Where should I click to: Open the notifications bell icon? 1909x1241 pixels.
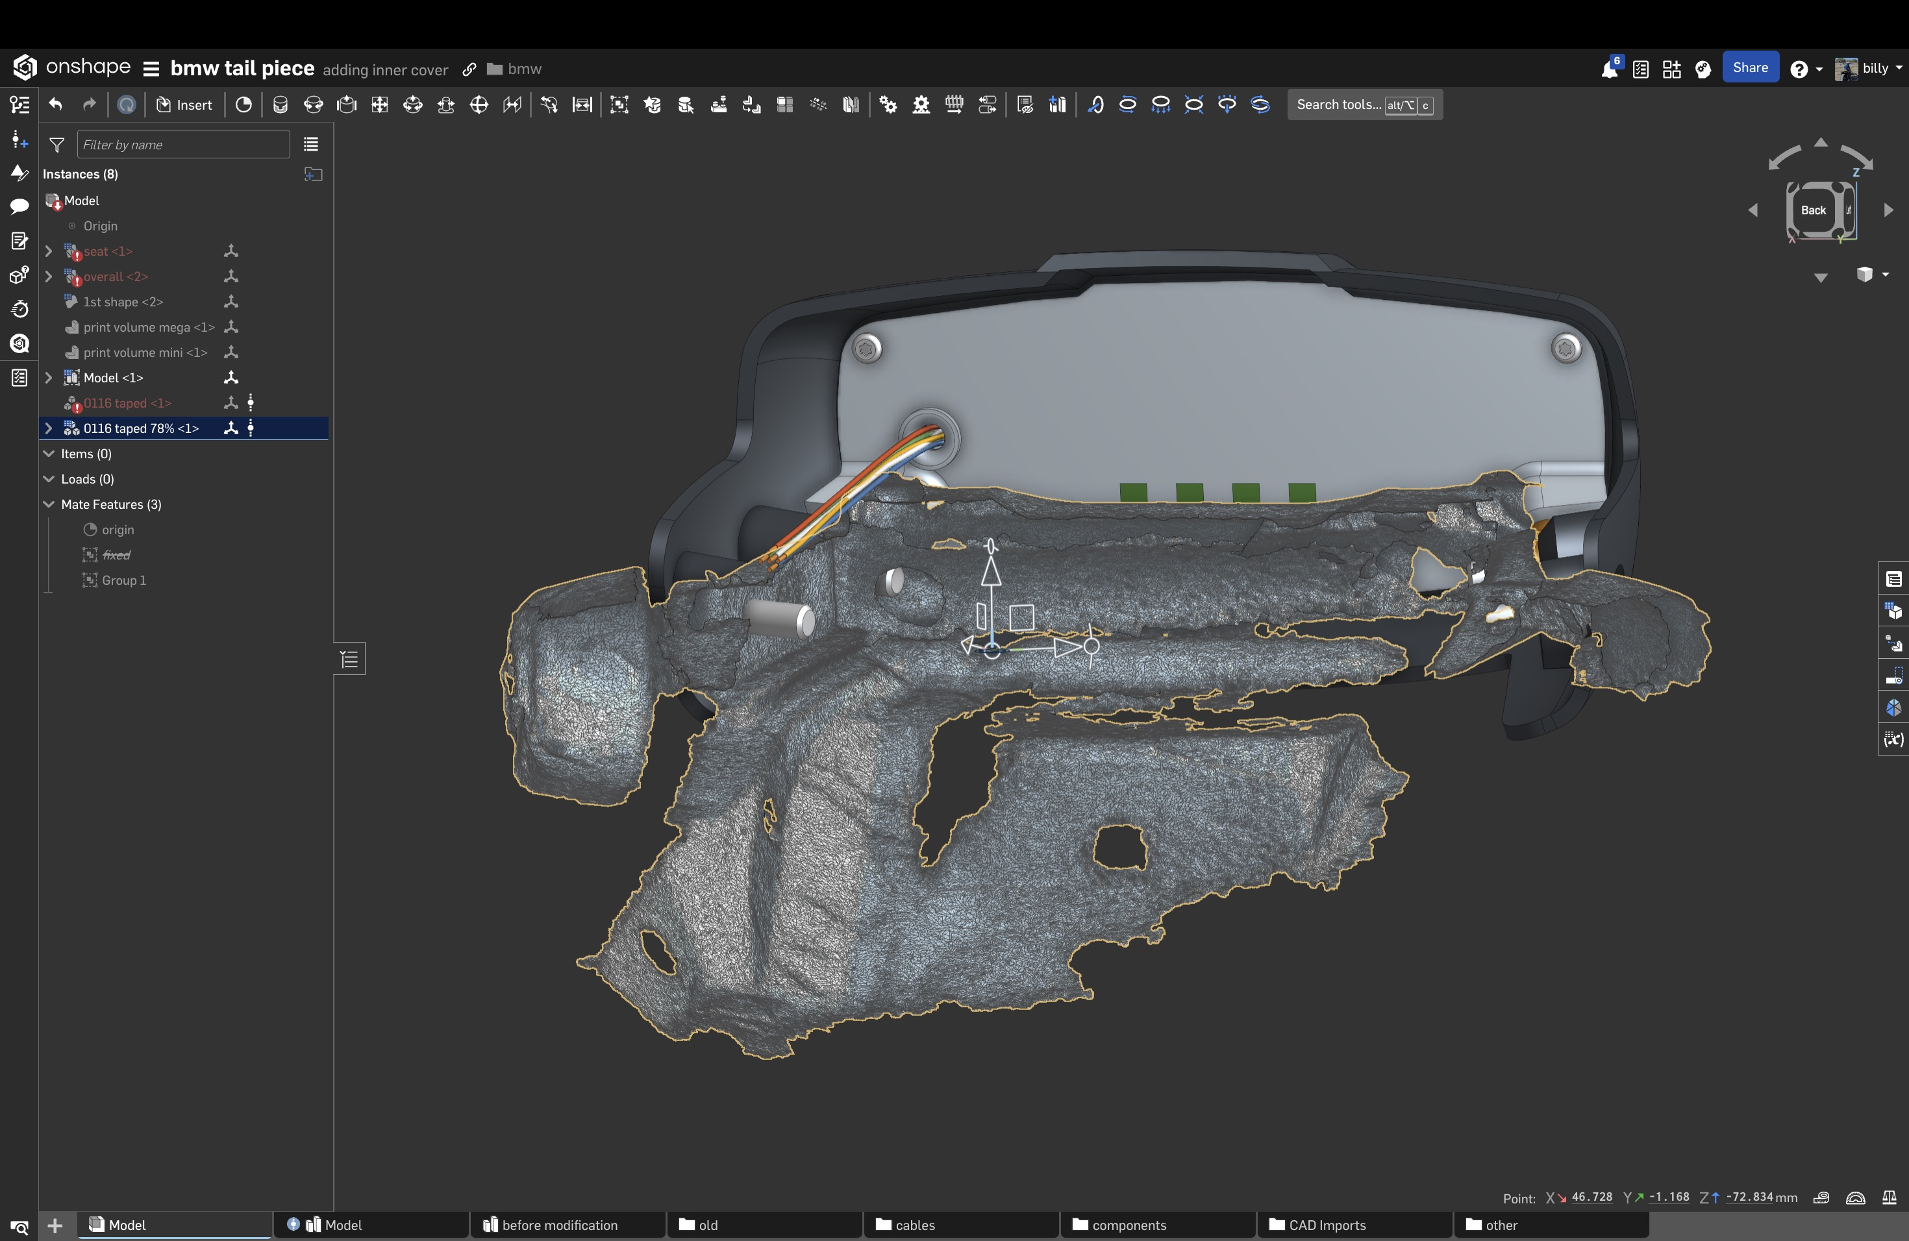point(1609,69)
